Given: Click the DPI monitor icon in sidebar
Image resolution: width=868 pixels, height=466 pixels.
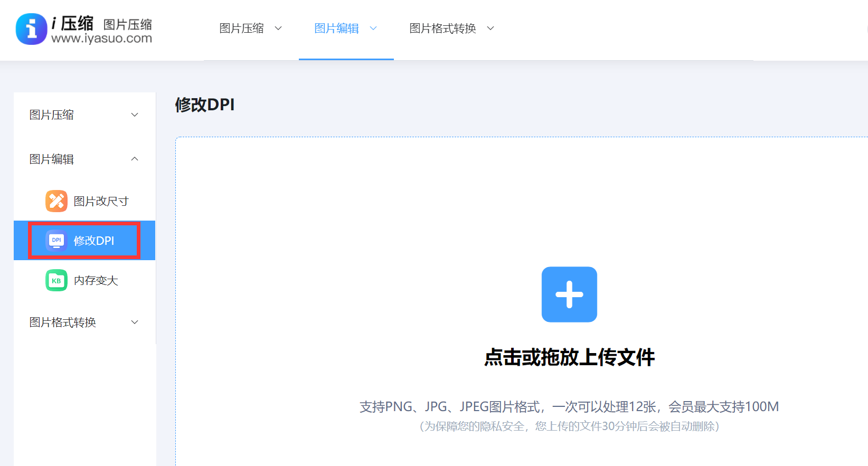Looking at the screenshot, I should point(56,241).
